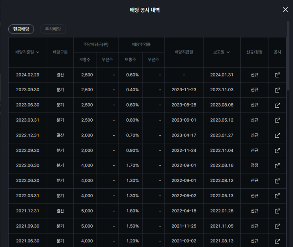Click payment date 2023-04-17
Image resolution: width=293 pixels, height=247 pixels.
click(x=184, y=135)
